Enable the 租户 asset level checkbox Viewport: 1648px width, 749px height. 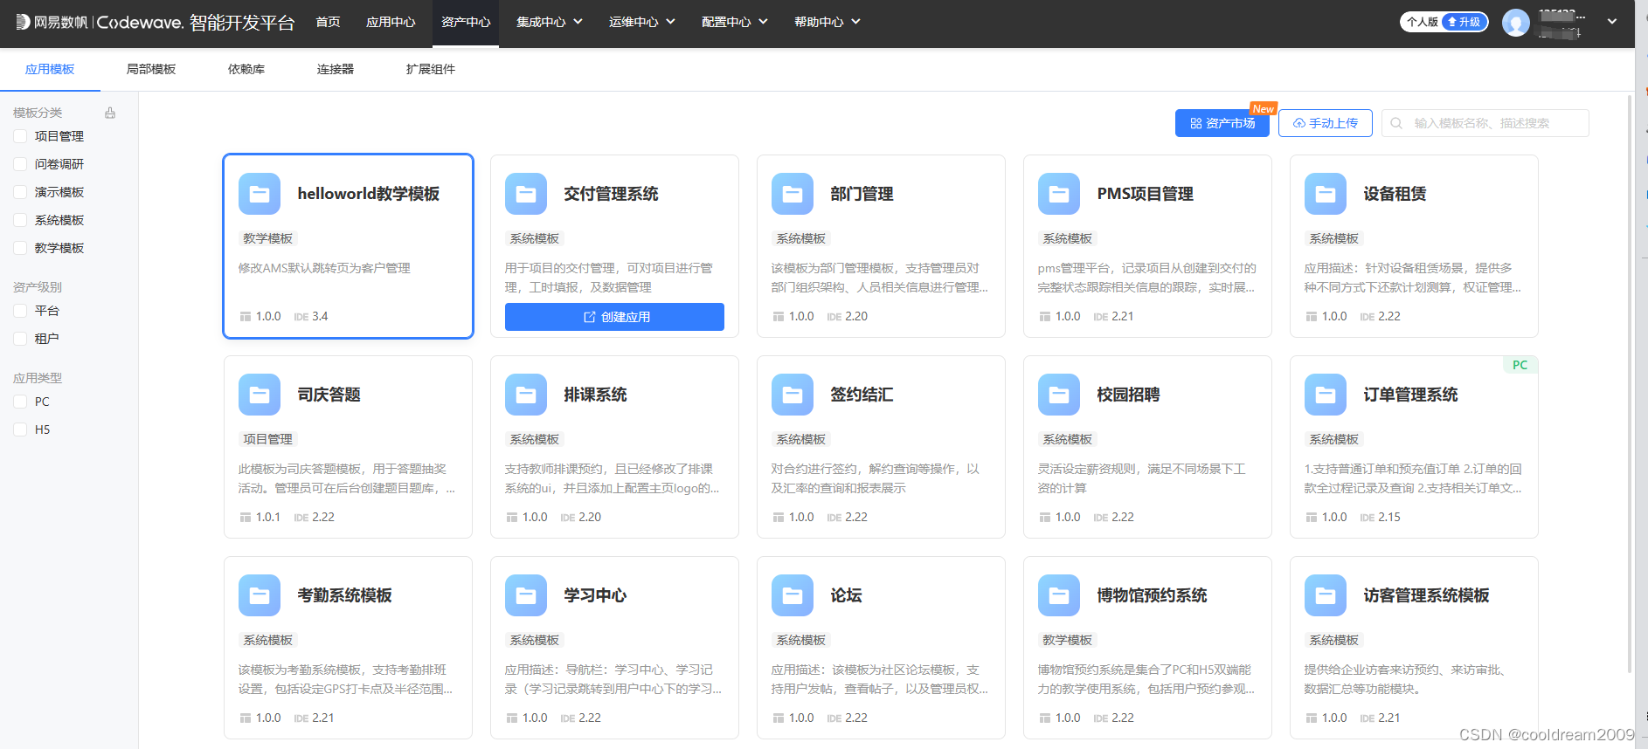tap(20, 339)
